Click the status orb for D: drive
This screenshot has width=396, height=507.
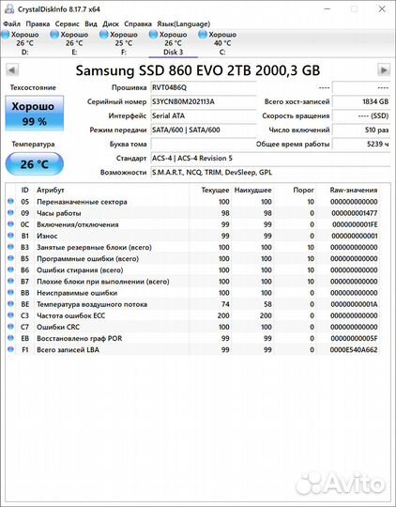pyautogui.click(x=6, y=35)
